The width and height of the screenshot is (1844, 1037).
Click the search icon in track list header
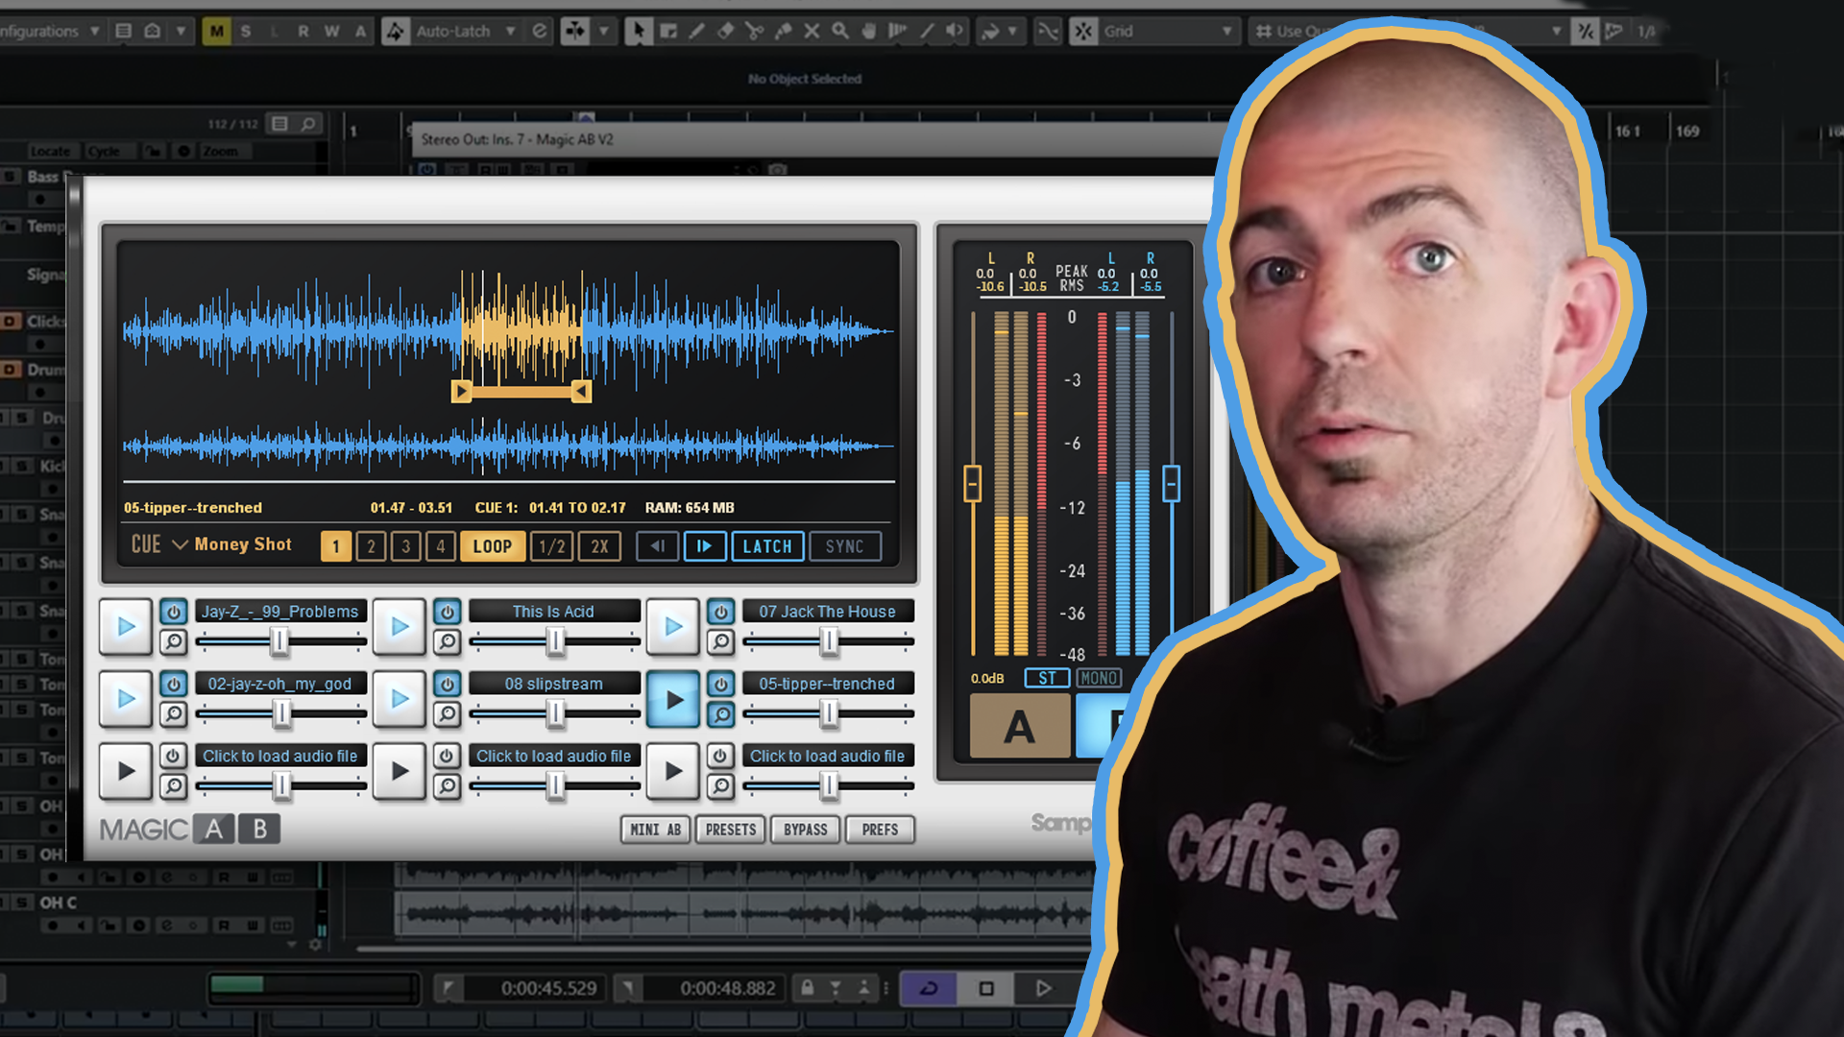point(308,124)
